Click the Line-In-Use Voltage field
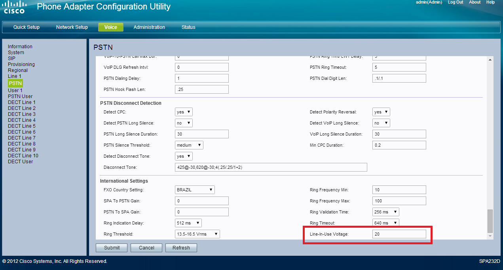 point(399,234)
